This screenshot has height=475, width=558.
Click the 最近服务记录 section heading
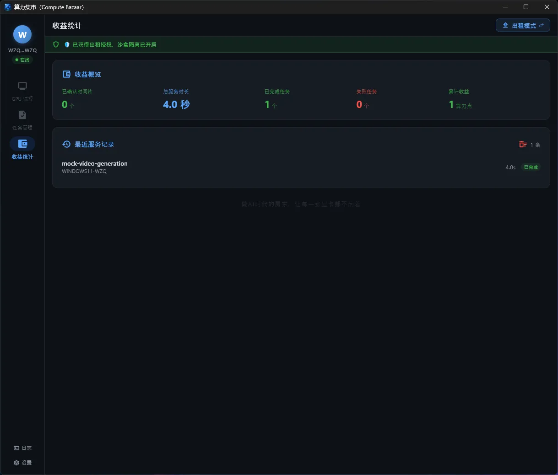point(94,144)
